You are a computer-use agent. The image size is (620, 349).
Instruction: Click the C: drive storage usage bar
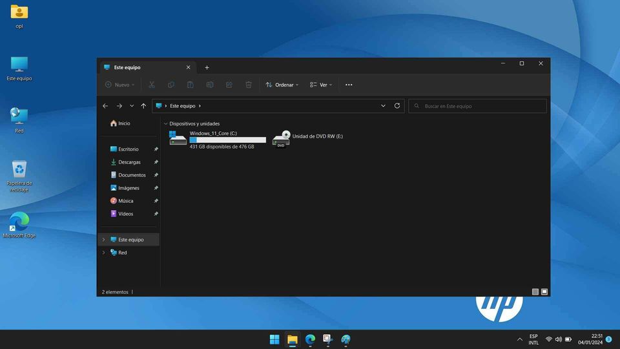pos(228,140)
